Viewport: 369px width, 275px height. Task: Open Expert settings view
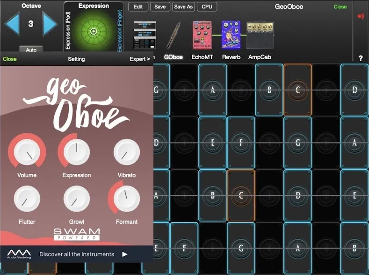click(x=140, y=59)
